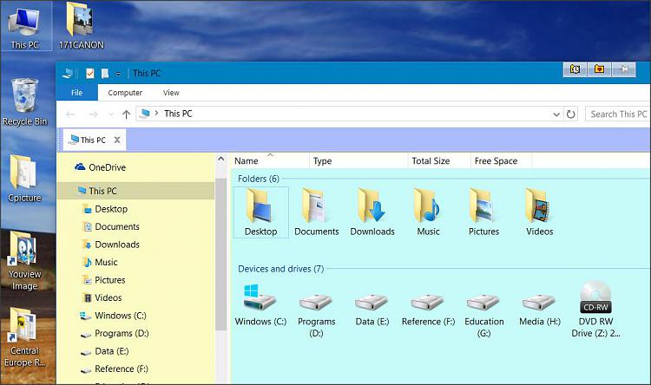Image resolution: width=651 pixels, height=385 pixels.
Task: Click the breadcrumb chevron before This PC
Action: pyautogui.click(x=156, y=113)
